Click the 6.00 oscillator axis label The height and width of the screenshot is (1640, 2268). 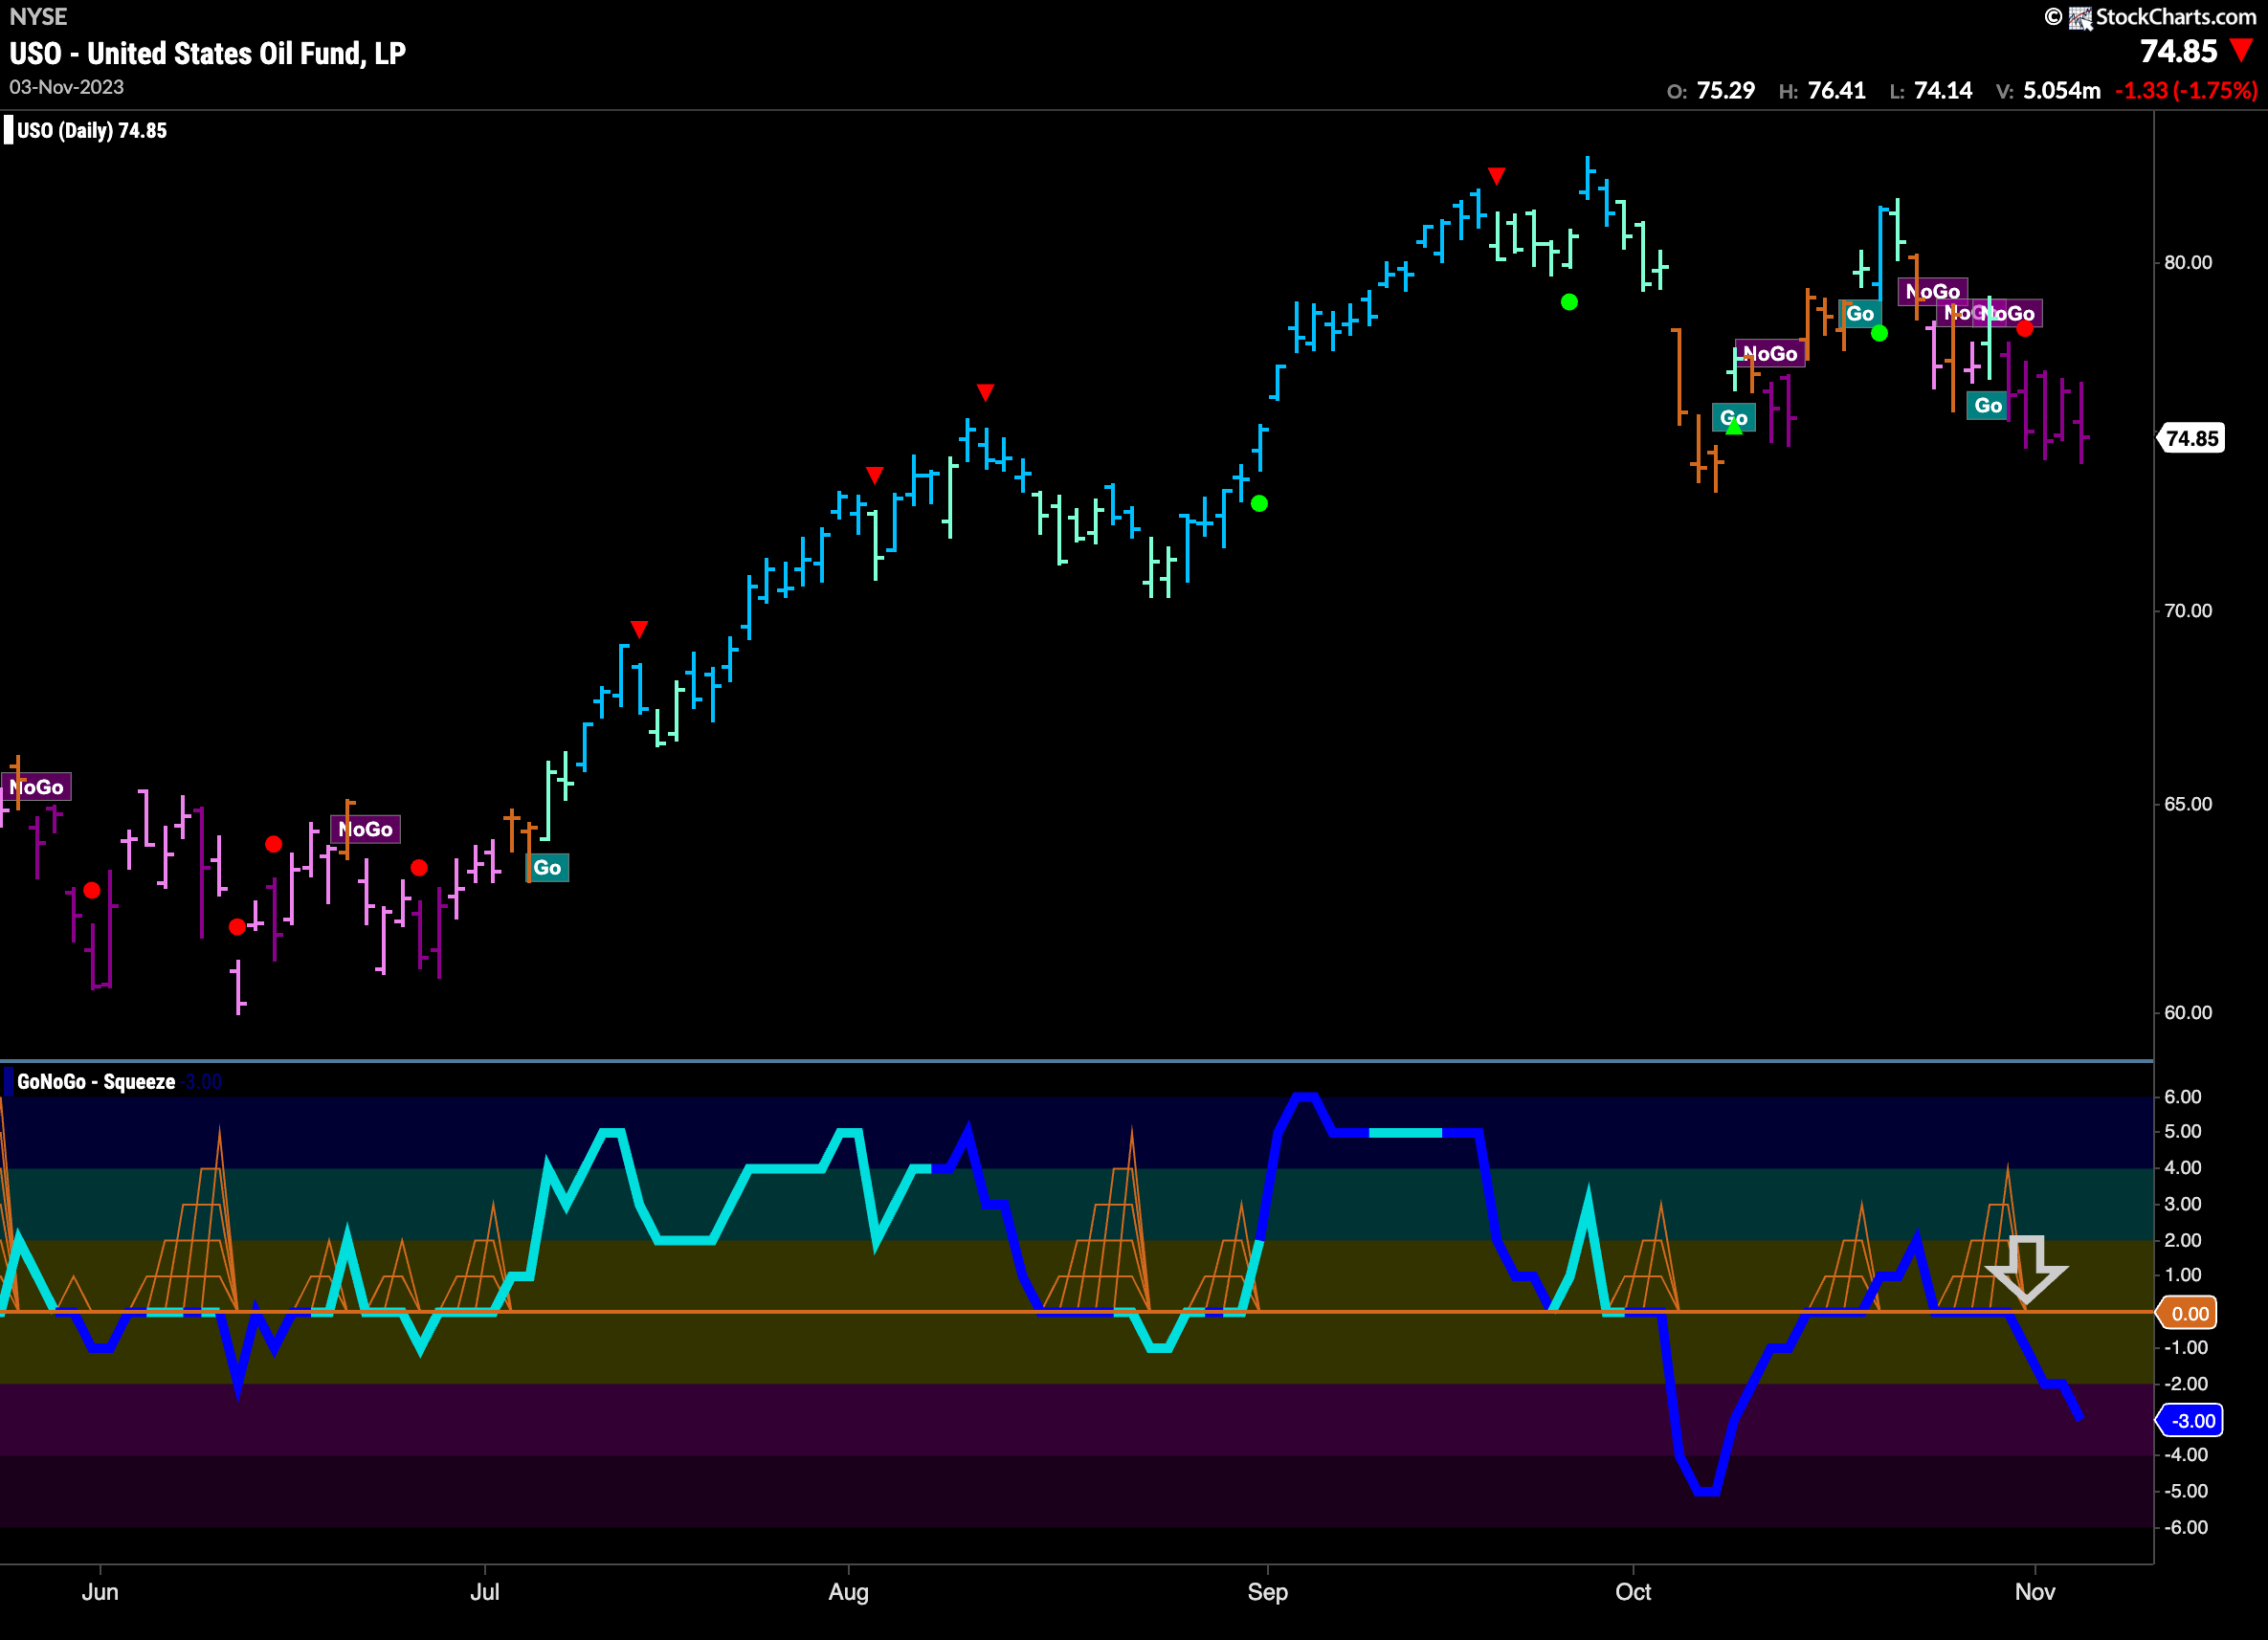2183,1097
